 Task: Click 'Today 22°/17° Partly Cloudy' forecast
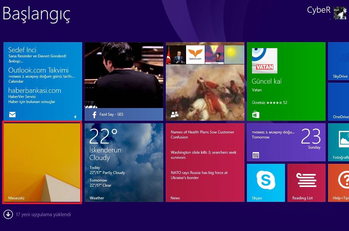click(x=107, y=170)
